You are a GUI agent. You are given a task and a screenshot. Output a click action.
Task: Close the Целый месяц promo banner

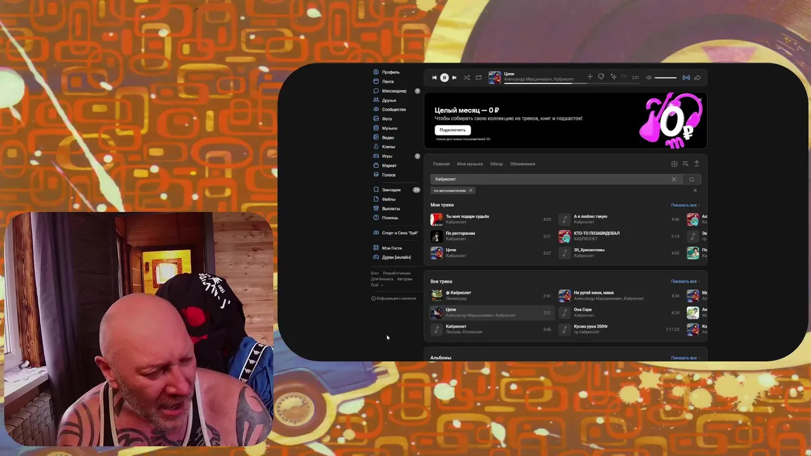700,99
